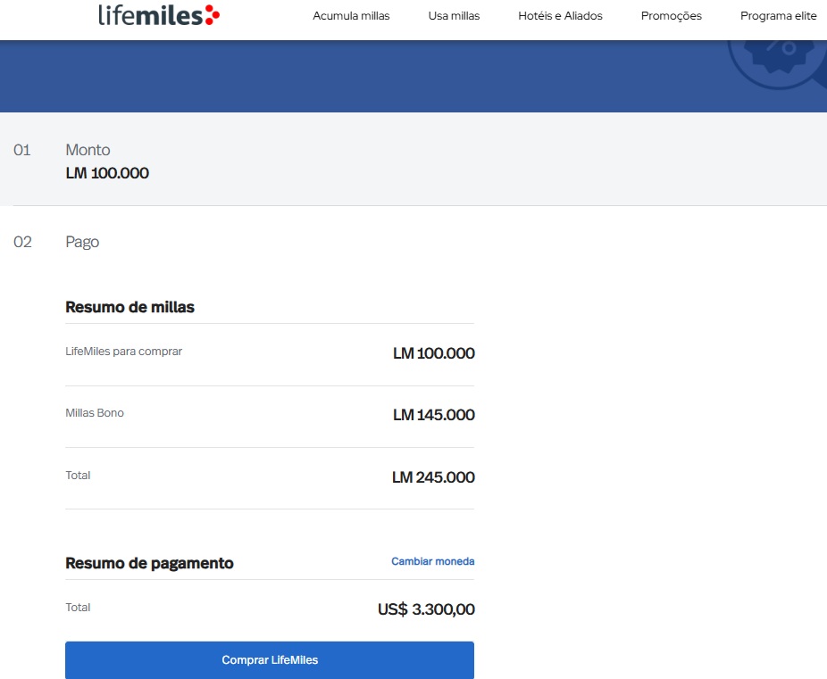The width and height of the screenshot is (827, 679).
Task: Click the Cambiar moneda link
Action: 432,561
